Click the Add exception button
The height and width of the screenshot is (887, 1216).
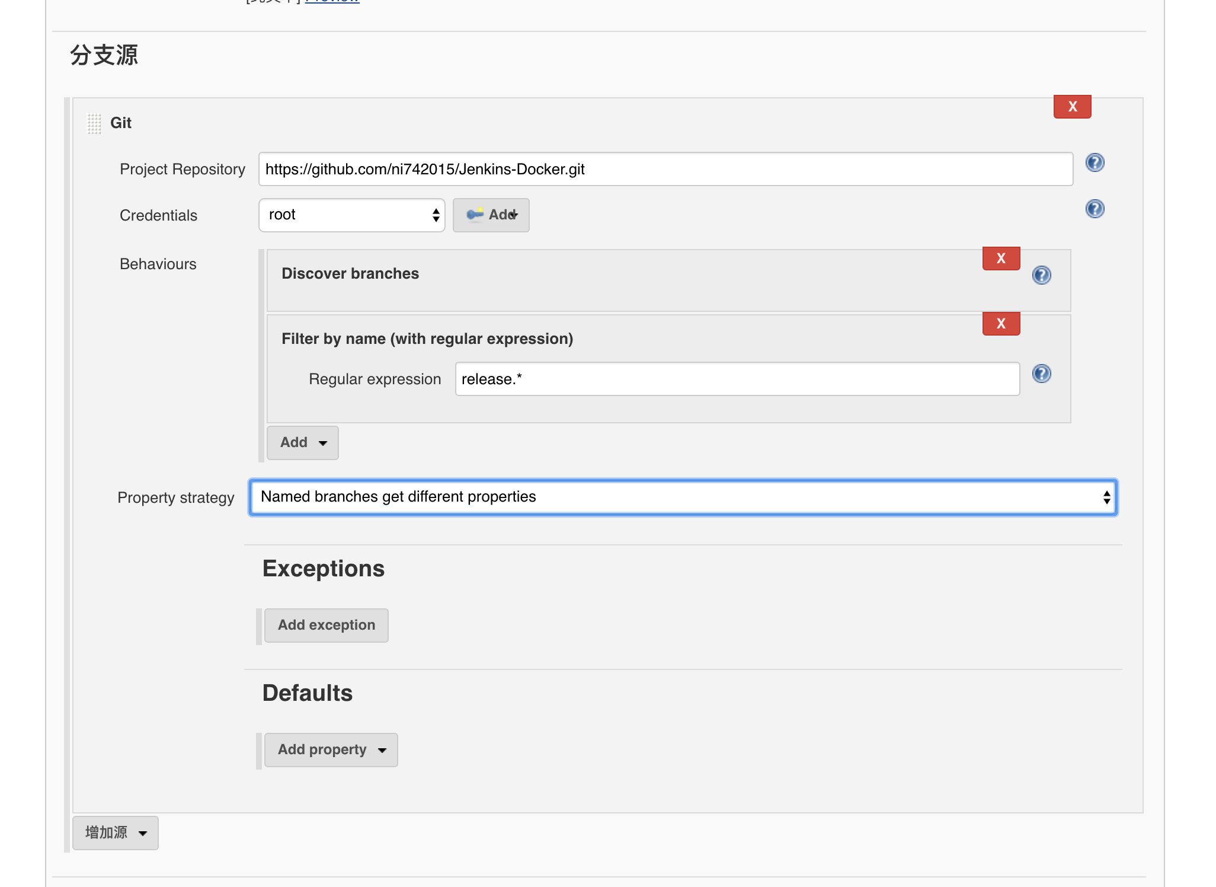(x=326, y=625)
